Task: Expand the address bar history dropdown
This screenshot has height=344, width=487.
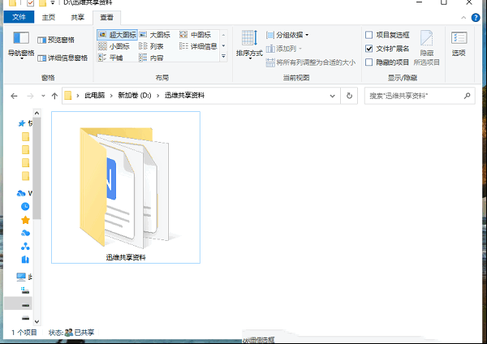Action: pyautogui.click(x=332, y=96)
